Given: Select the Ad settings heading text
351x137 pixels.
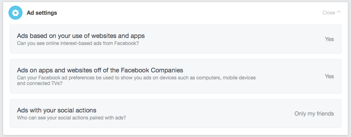Looking at the screenshot, I should click(x=42, y=13).
